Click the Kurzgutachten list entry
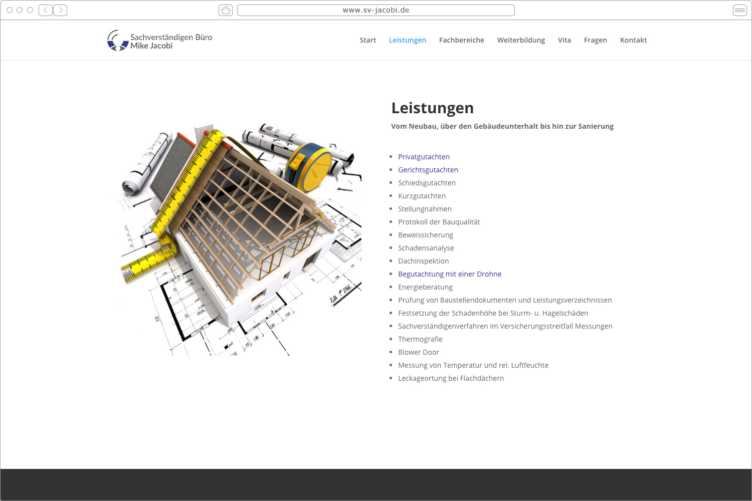752x501 pixels. tap(422, 196)
